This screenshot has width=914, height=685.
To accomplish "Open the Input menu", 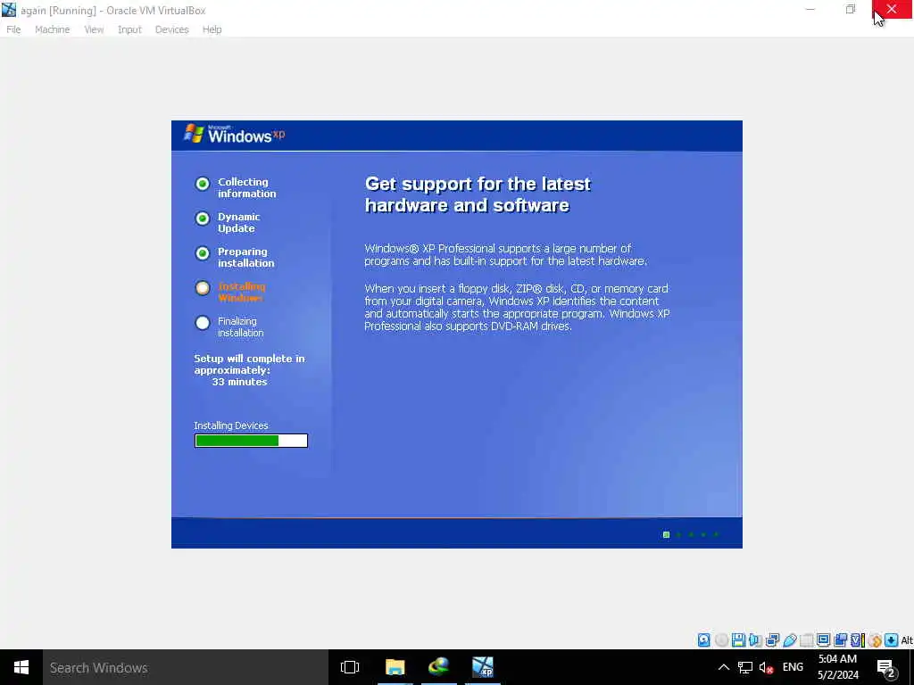I will click(x=129, y=29).
